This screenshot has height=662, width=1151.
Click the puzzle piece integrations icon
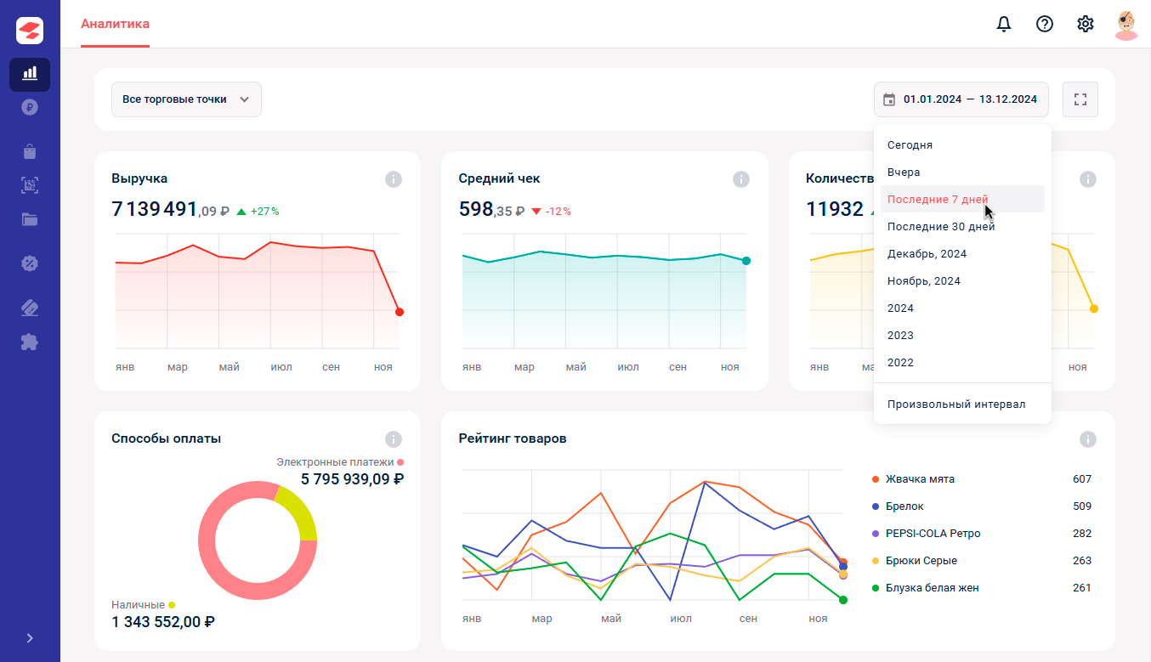[30, 342]
